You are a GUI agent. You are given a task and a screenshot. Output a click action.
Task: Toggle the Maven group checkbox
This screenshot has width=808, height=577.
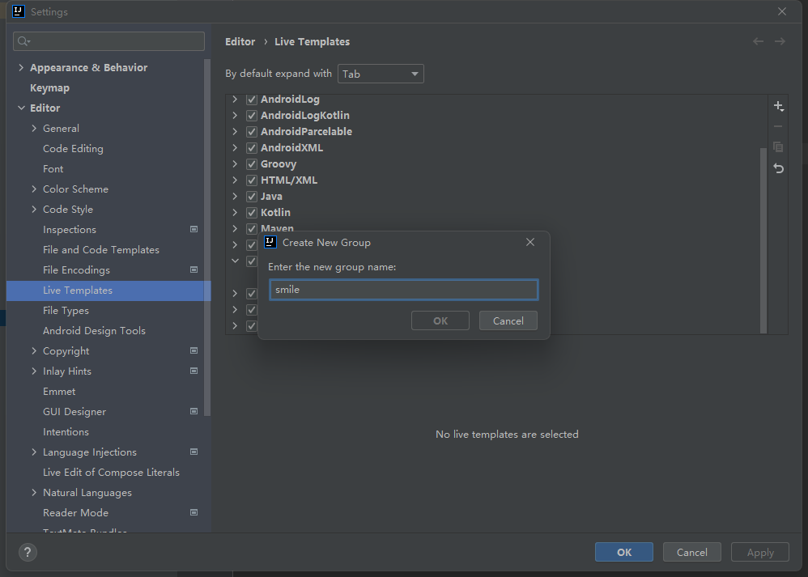pyautogui.click(x=252, y=228)
